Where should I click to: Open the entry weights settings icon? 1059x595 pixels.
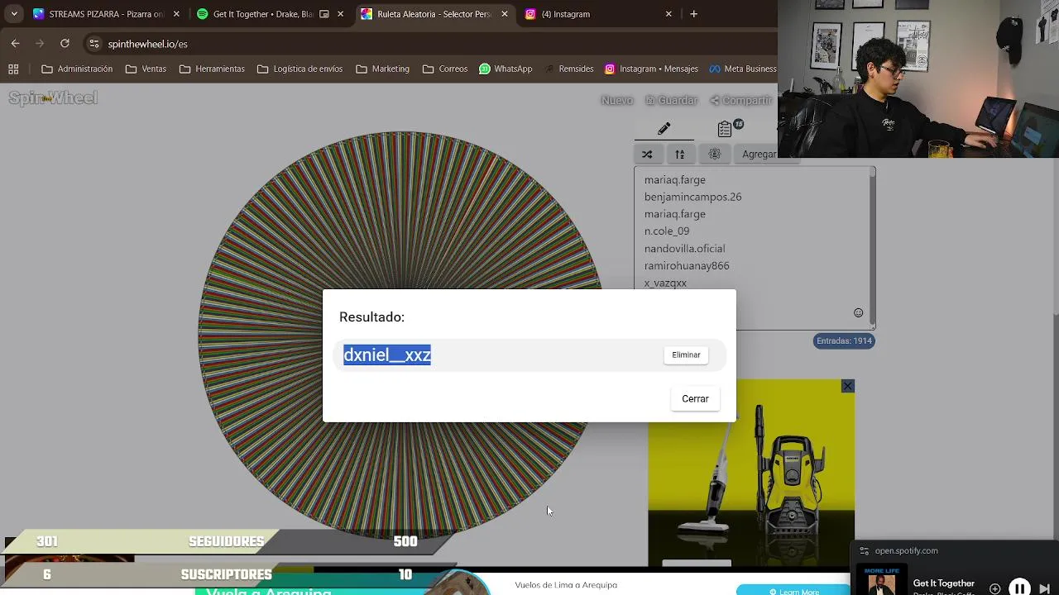(715, 154)
